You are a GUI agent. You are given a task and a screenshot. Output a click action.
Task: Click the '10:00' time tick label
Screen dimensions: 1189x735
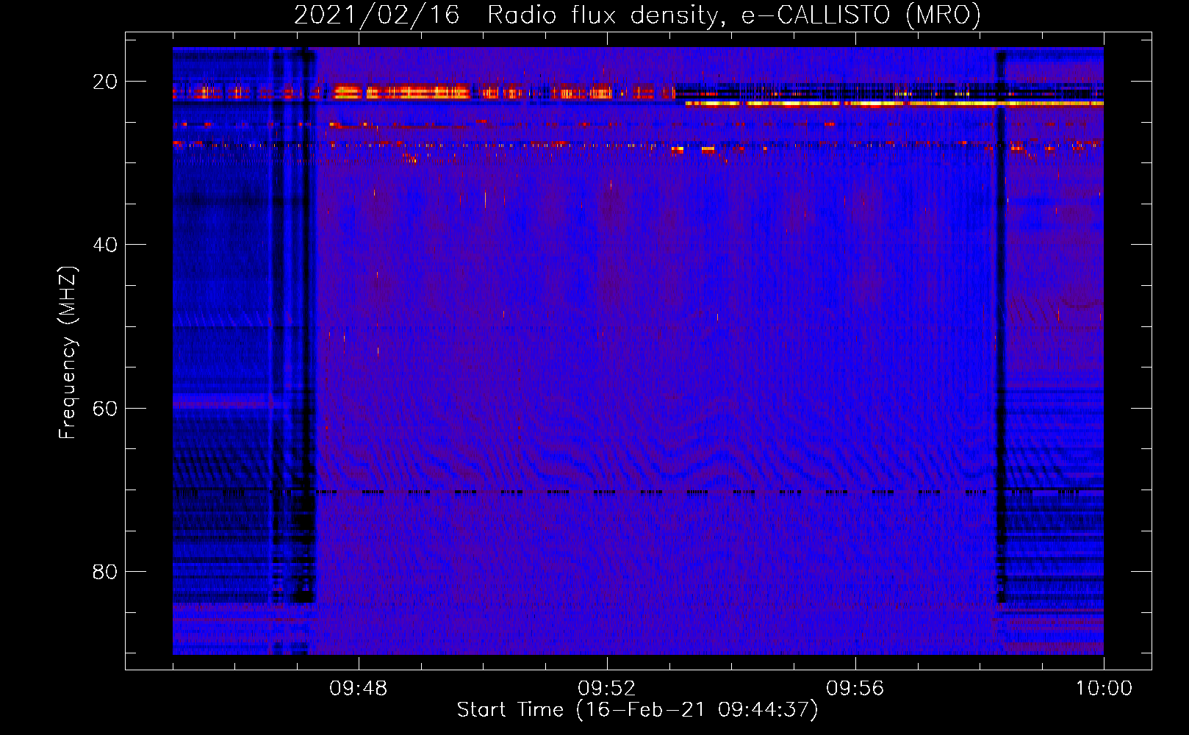[x=1104, y=689]
